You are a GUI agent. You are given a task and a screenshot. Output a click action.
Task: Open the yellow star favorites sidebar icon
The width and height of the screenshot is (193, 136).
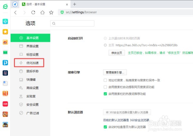point(5,32)
